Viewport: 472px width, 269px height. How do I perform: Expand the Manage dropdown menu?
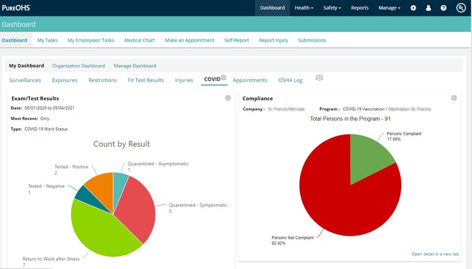tap(389, 8)
